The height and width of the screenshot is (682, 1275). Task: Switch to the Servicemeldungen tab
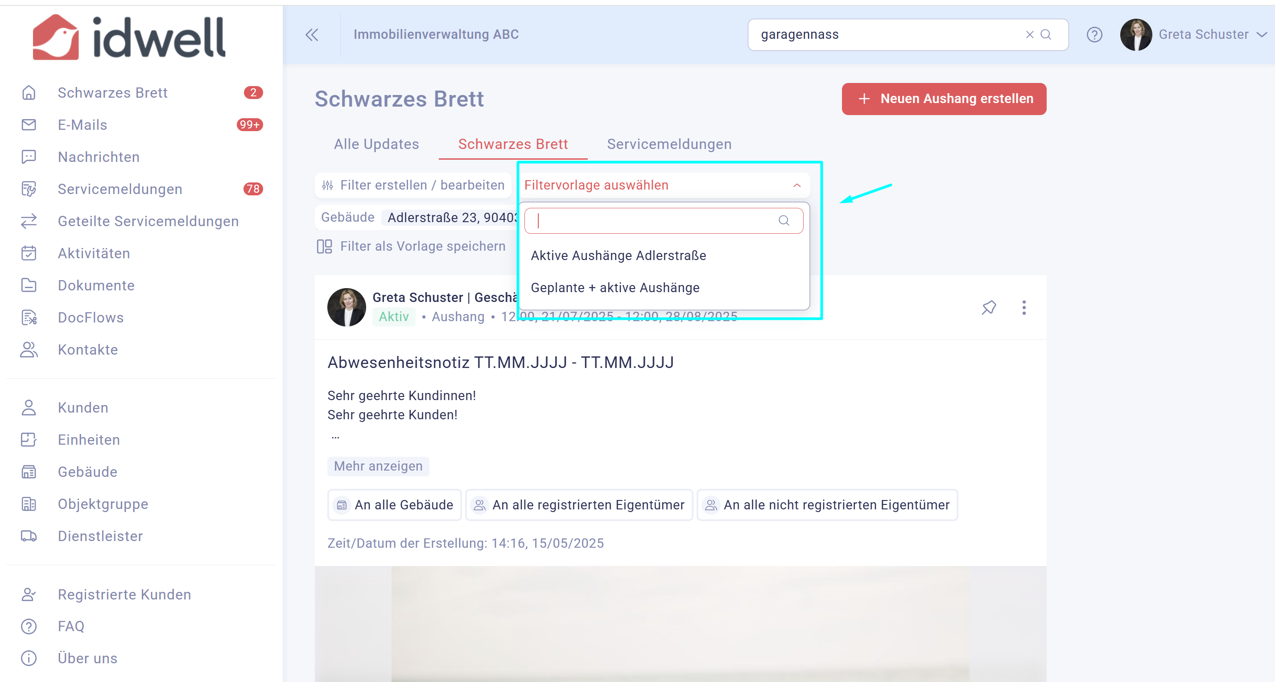point(669,144)
